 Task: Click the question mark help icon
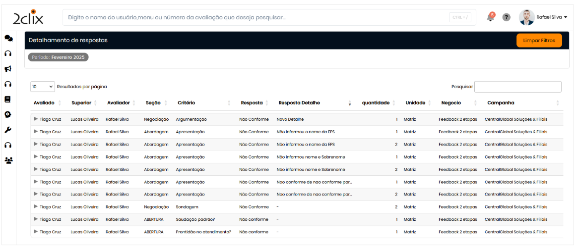coord(506,17)
